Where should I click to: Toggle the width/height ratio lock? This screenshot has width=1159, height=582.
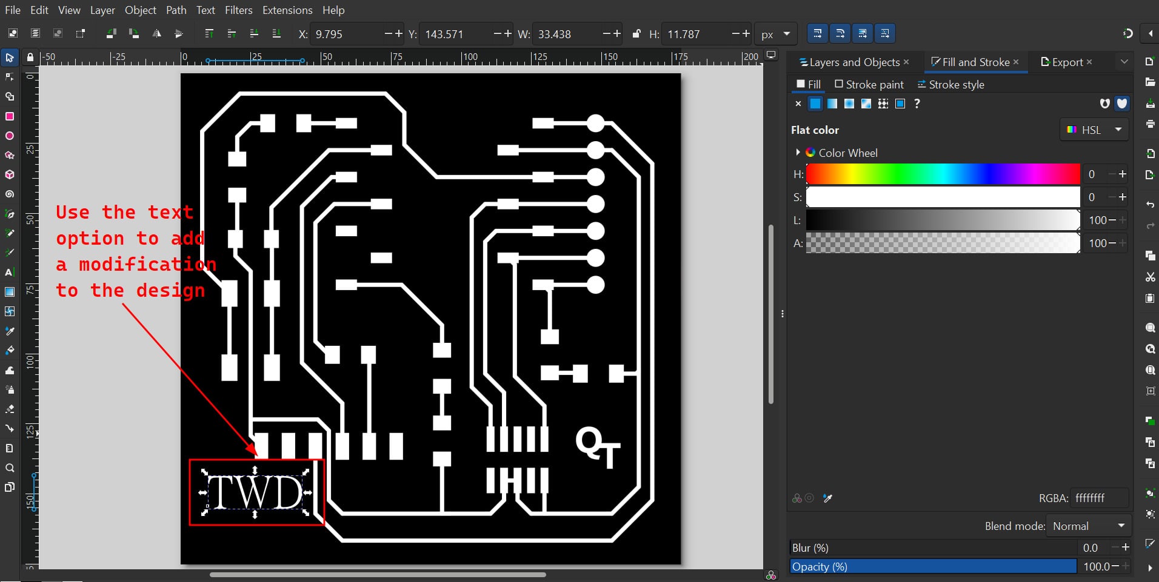[636, 34]
